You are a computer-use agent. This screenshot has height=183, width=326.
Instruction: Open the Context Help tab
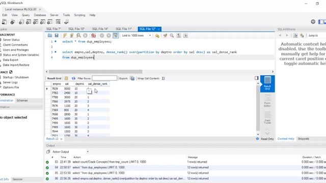click(286, 139)
